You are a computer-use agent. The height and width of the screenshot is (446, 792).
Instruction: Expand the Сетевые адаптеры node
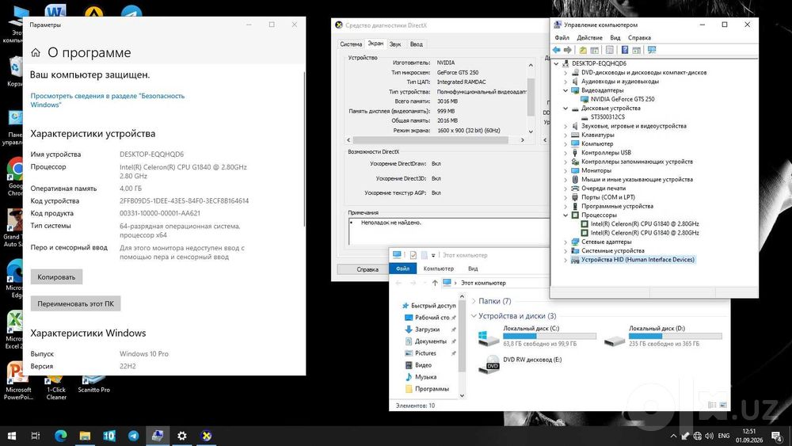tap(565, 242)
